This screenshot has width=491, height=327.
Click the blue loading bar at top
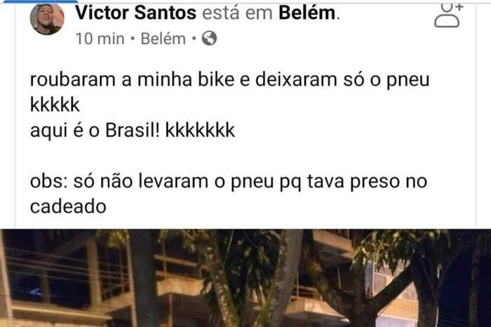coord(40,1)
